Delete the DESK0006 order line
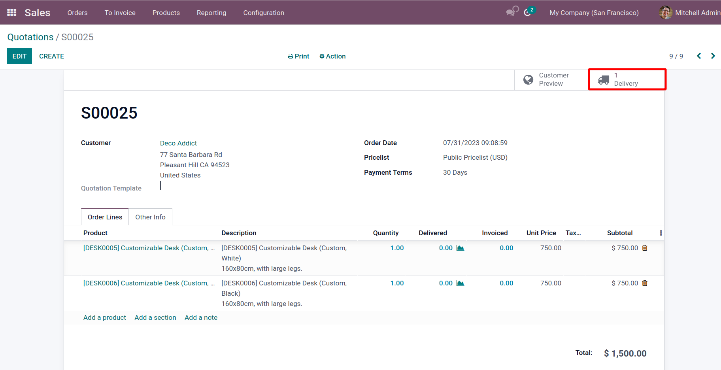Image resolution: width=721 pixels, height=370 pixels. 645,283
